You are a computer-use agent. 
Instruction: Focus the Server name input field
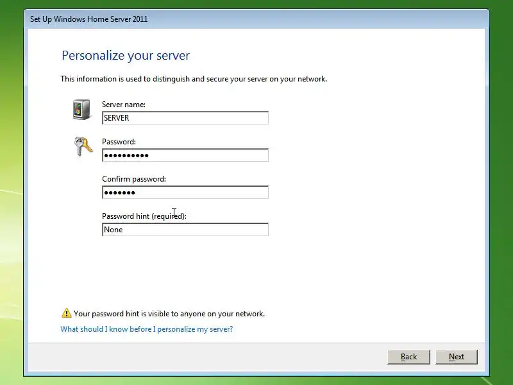(185, 118)
